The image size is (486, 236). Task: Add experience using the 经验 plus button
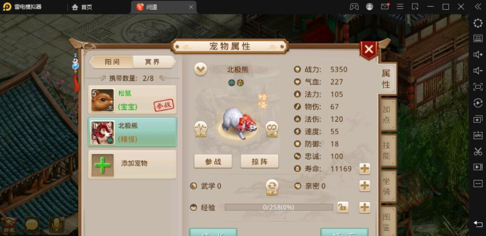tap(365, 207)
